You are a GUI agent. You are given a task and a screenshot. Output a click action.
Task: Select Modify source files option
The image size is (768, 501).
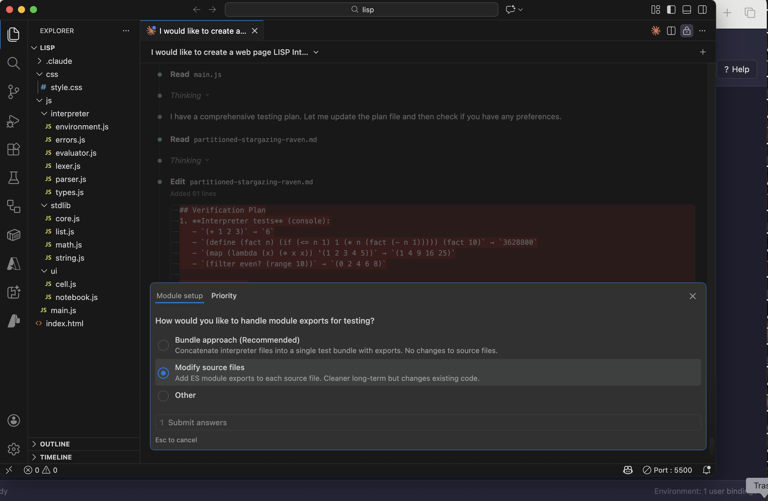(x=163, y=373)
